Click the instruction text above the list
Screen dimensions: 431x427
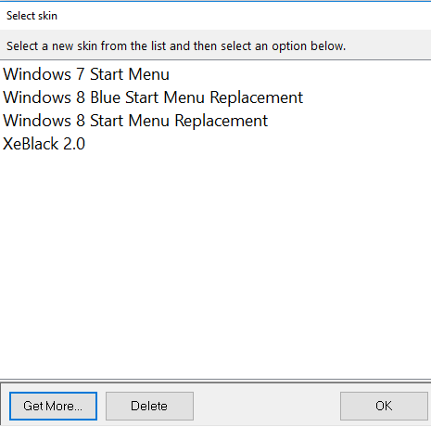coord(176,46)
